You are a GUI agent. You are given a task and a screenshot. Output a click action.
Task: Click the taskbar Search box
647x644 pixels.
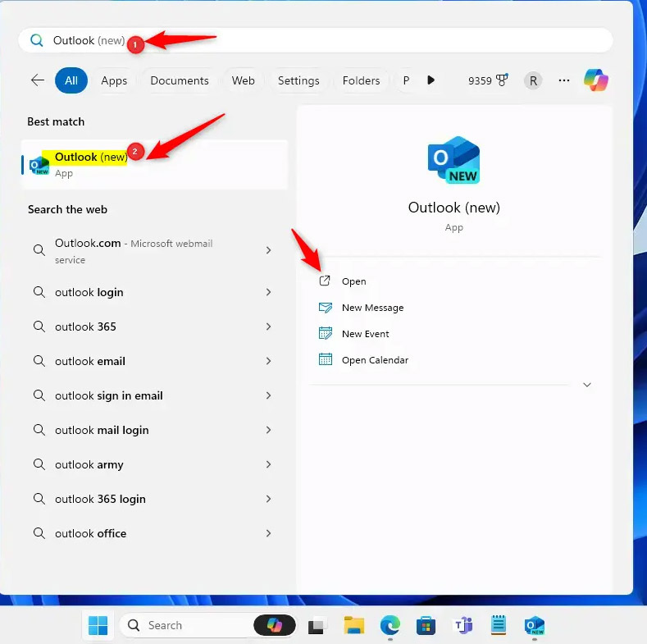208,625
